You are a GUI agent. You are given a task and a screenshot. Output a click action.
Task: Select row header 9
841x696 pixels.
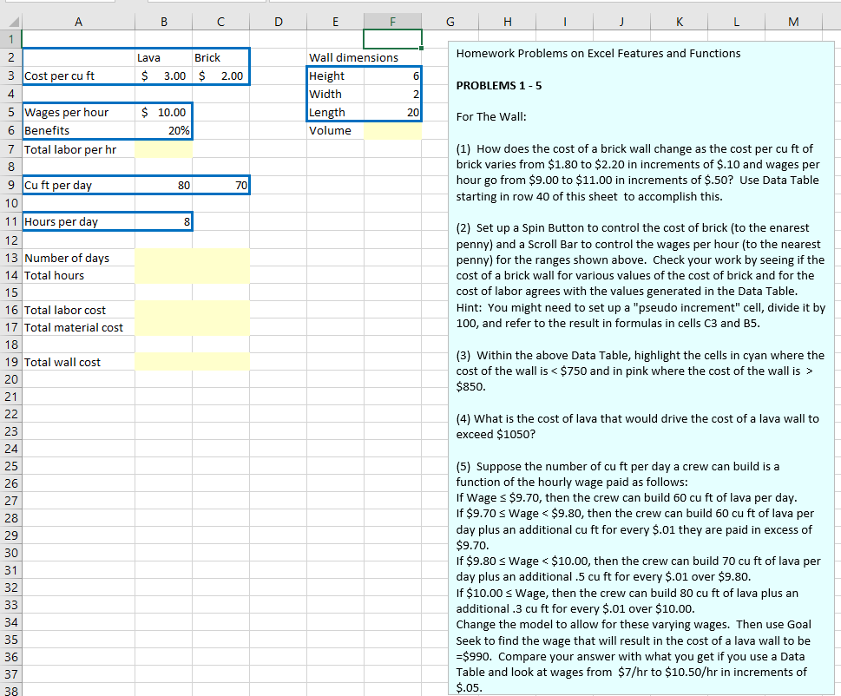point(10,185)
